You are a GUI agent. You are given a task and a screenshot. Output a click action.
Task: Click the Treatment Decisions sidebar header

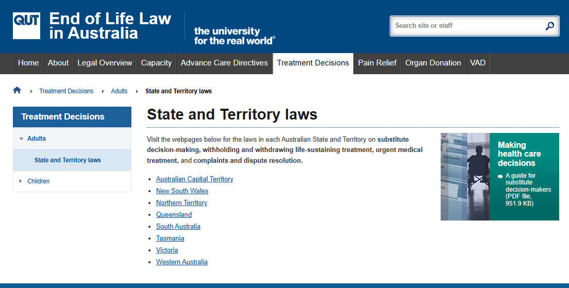[72, 117]
